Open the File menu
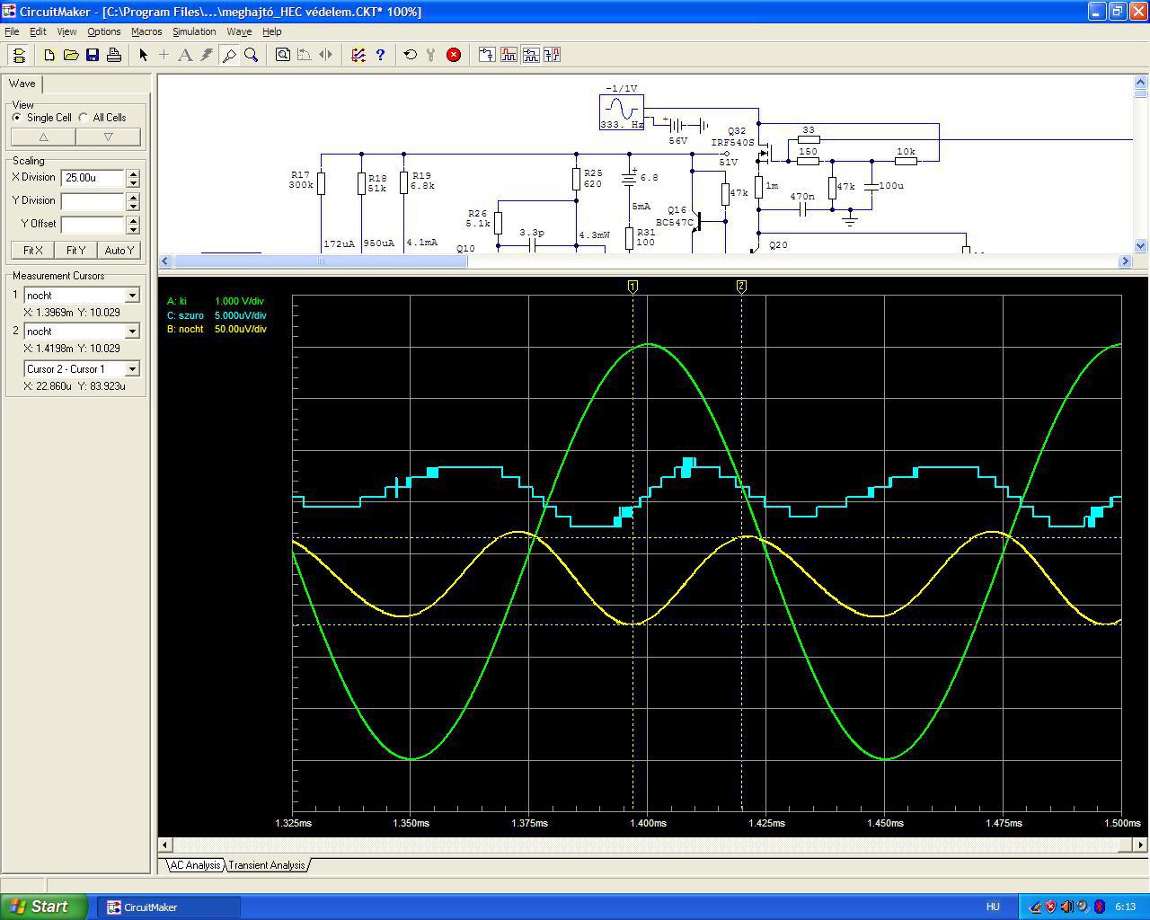Screen dimensions: 1150x920 [x=12, y=31]
